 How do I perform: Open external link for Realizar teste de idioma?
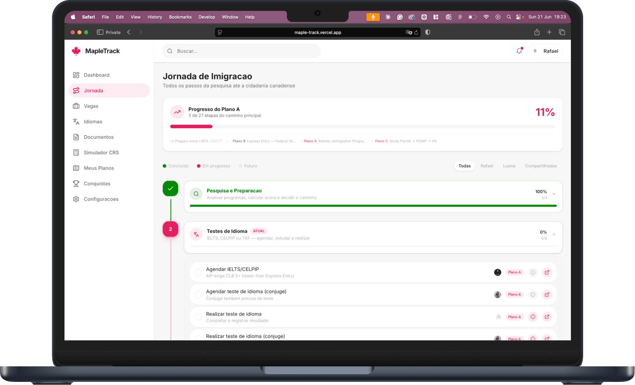(547, 317)
